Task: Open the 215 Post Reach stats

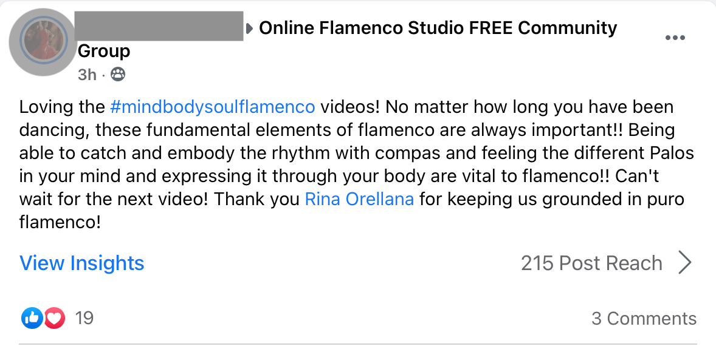Action: coord(591,263)
